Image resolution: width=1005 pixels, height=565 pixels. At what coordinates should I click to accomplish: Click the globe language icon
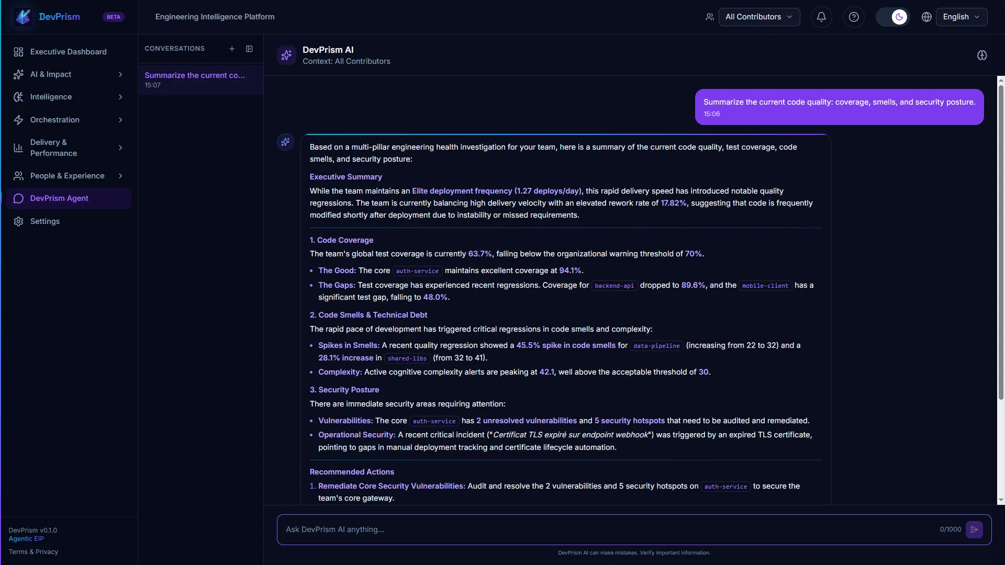(926, 17)
